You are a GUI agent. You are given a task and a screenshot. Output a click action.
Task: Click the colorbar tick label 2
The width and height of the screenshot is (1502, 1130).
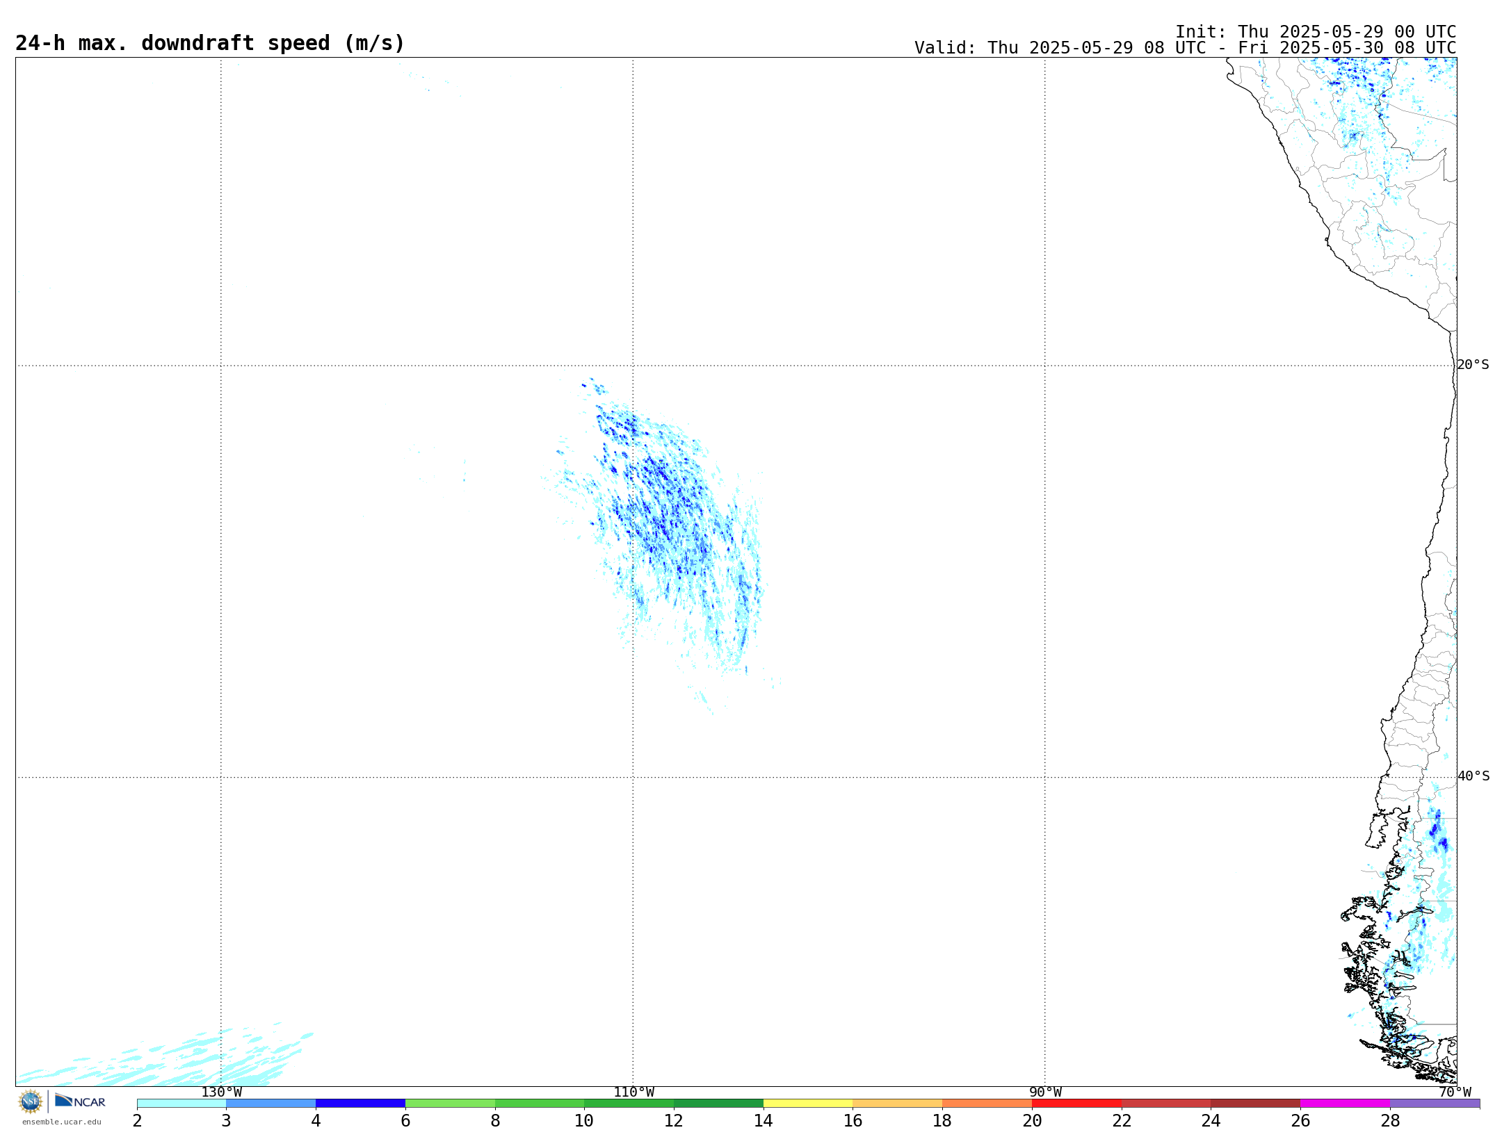[137, 1121]
